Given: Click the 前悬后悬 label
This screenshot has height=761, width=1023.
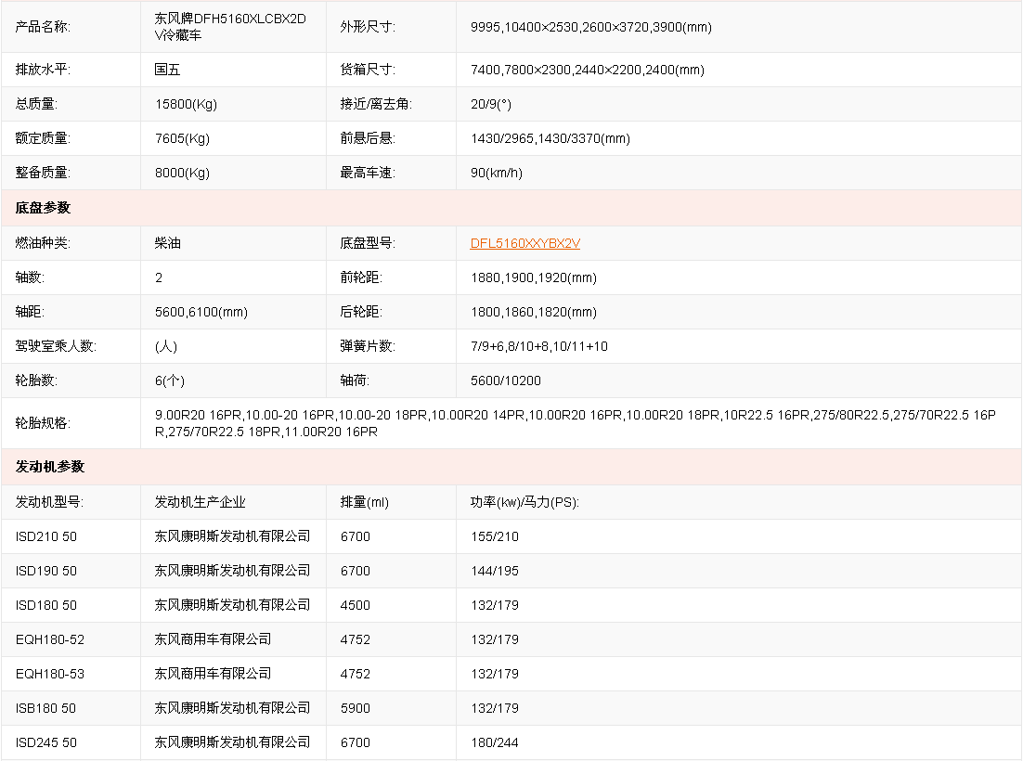Looking at the screenshot, I should tap(368, 138).
